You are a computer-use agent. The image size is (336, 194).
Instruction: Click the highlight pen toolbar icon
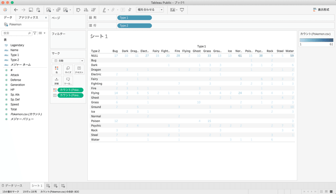click(104, 10)
